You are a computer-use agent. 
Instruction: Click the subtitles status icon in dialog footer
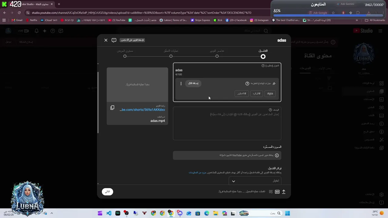271,192
